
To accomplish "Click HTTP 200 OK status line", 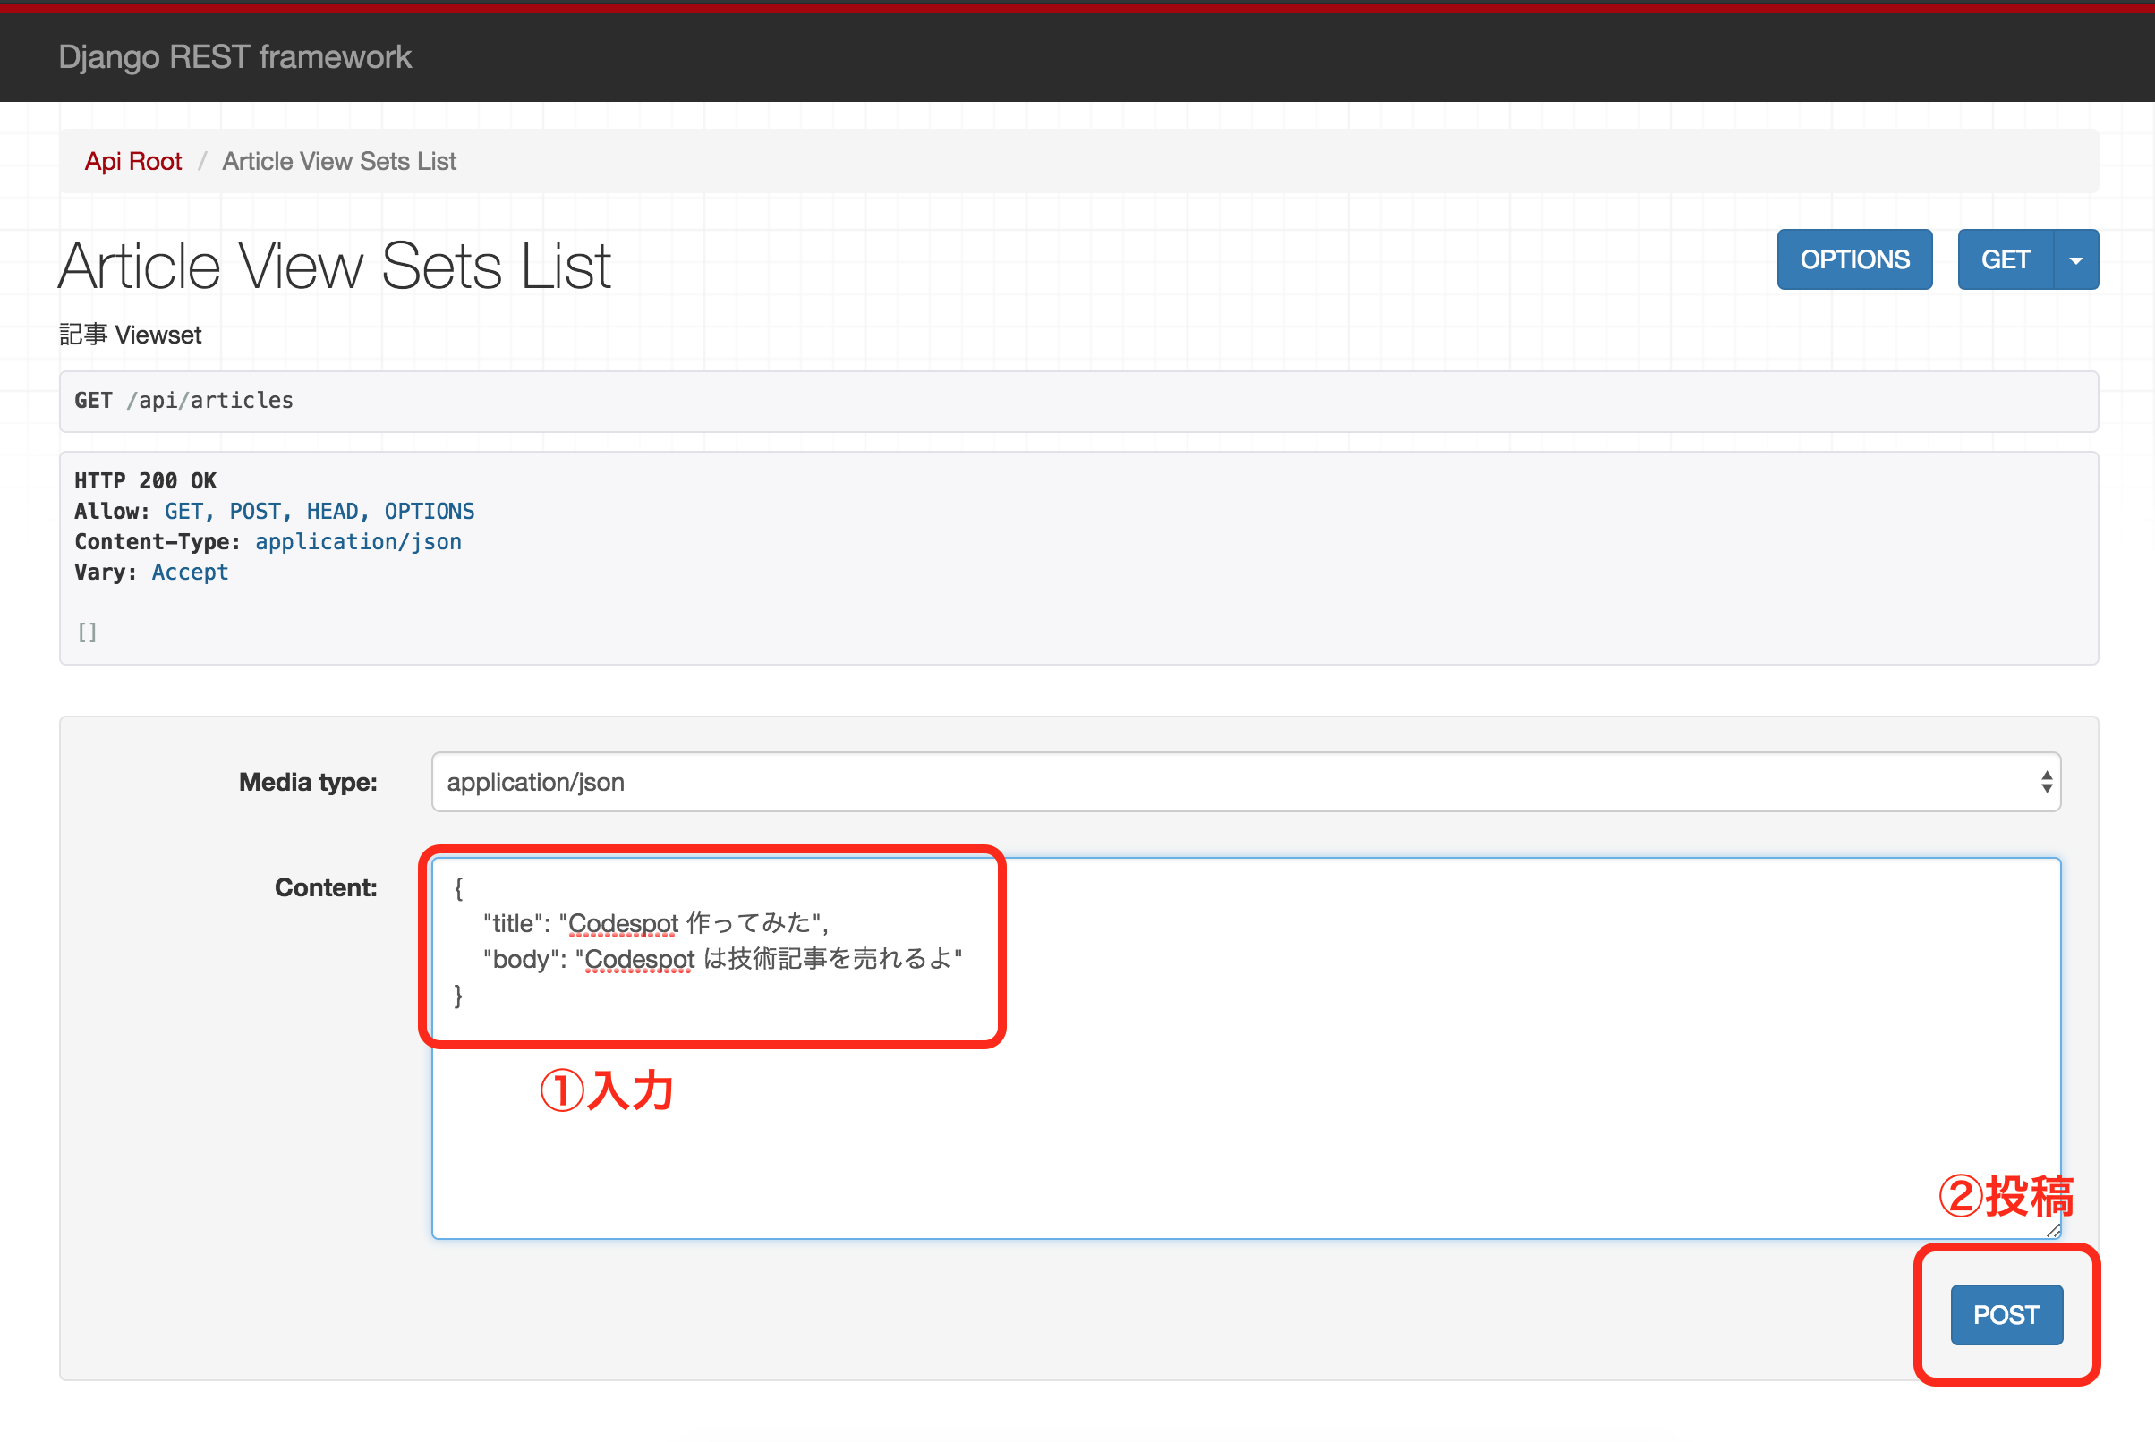I will (x=145, y=481).
